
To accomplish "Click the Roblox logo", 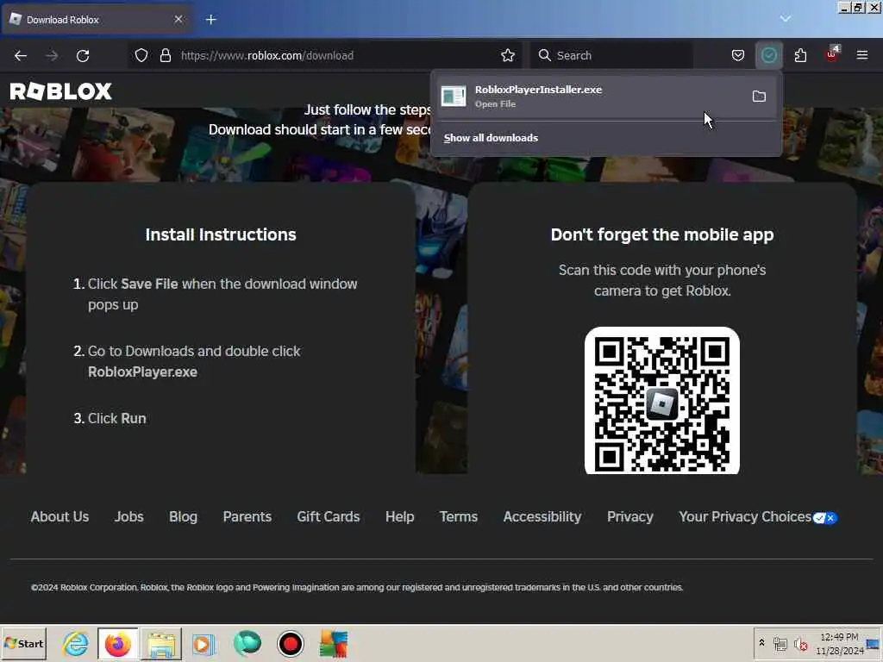I will tap(61, 91).
